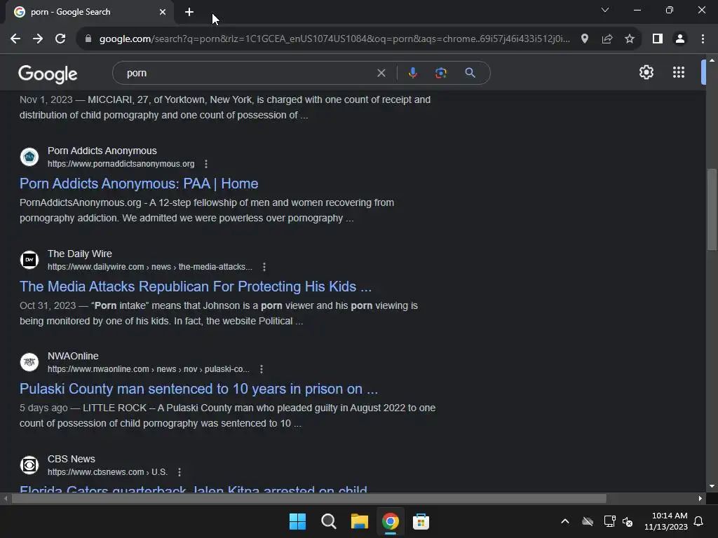Bookmark this page with the star icon

[x=630, y=39]
